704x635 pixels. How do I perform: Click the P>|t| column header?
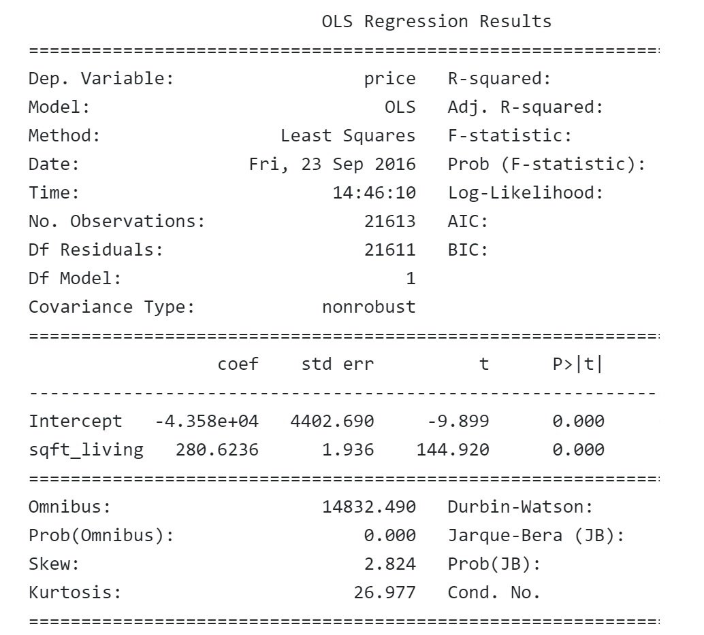578,364
